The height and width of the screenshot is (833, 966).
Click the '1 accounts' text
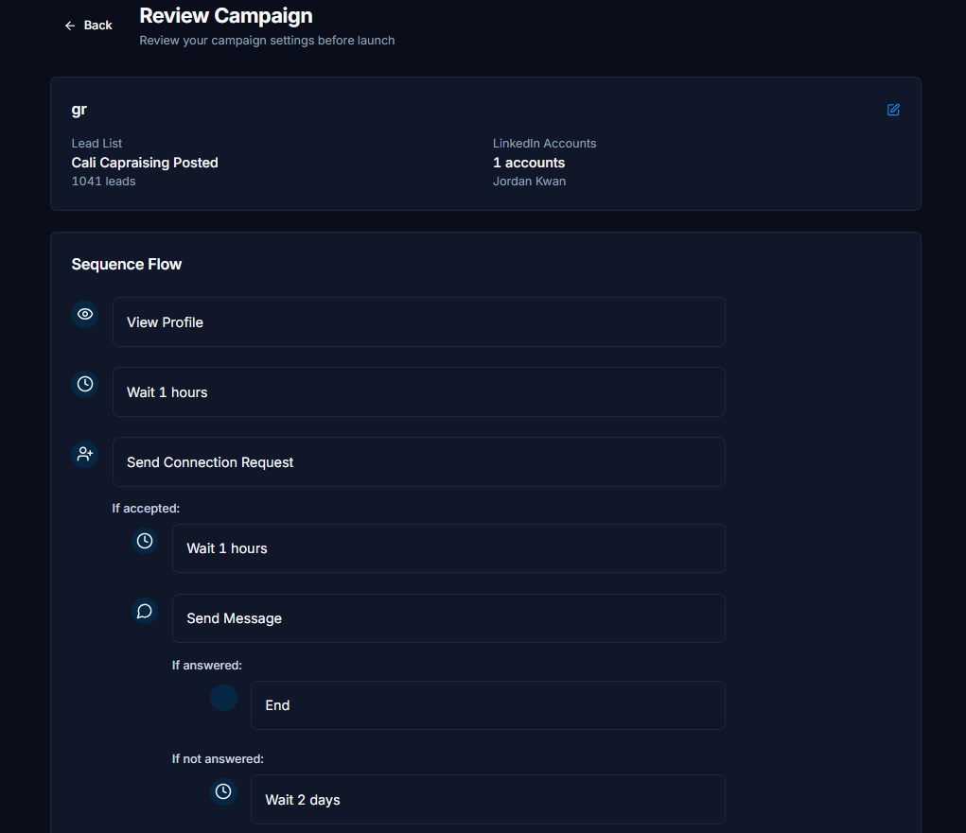529,163
